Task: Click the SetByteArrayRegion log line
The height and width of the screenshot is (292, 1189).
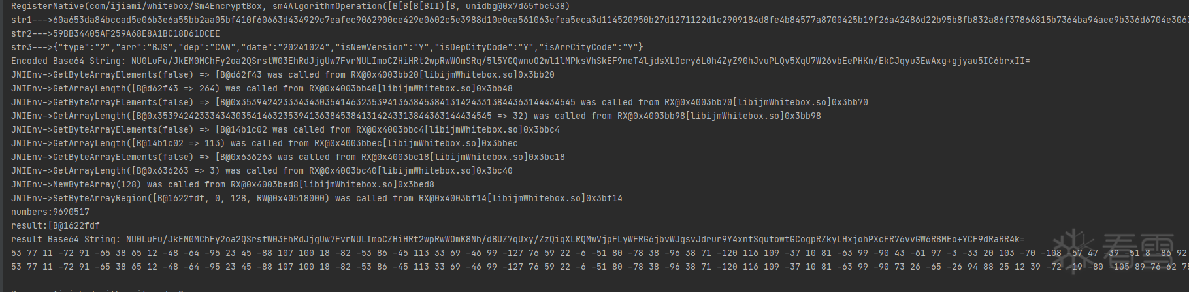Action: point(316,198)
